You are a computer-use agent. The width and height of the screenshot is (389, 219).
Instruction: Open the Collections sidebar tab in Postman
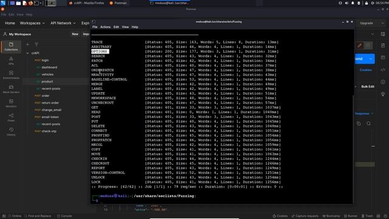coord(11,46)
